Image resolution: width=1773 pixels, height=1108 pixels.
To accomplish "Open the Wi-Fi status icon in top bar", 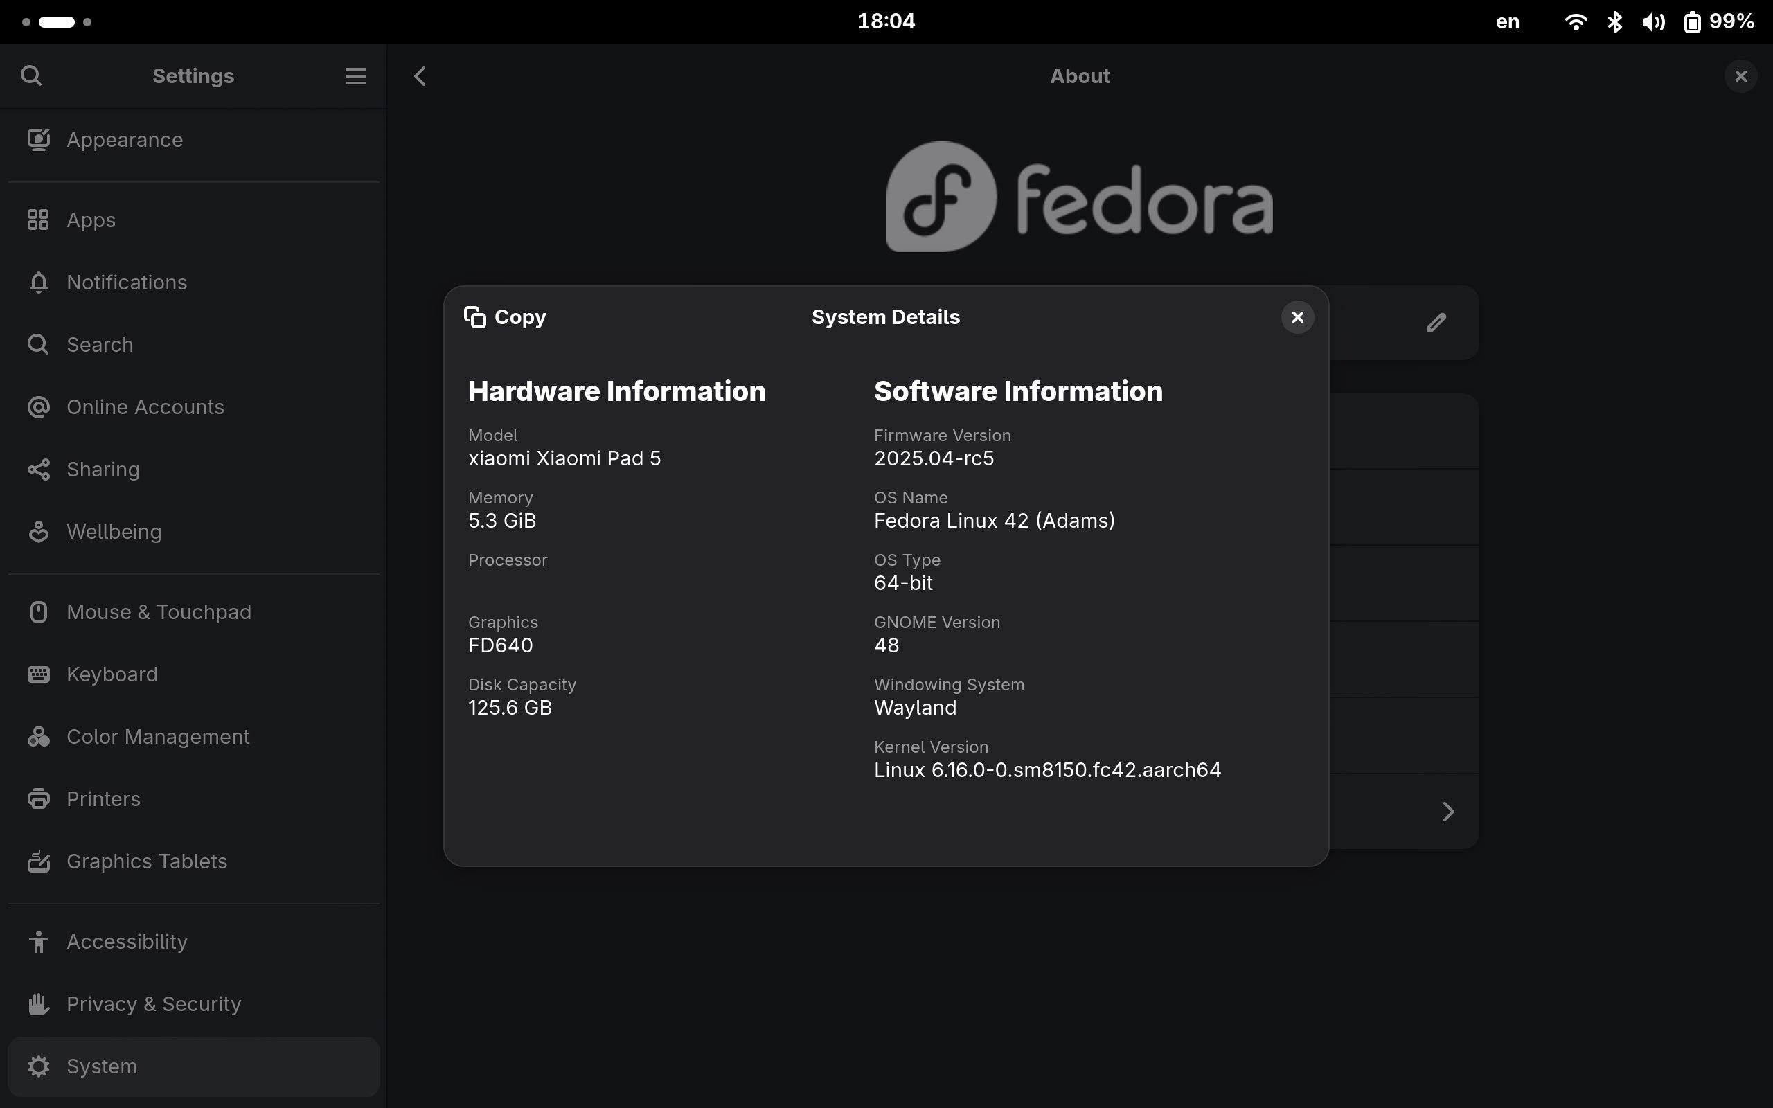I will coord(1575,22).
